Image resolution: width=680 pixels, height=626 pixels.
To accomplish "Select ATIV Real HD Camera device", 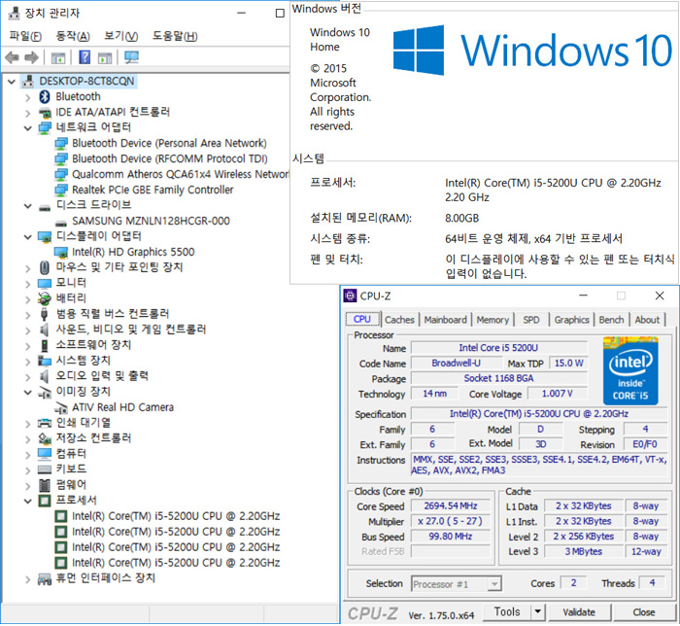I will coord(122,407).
